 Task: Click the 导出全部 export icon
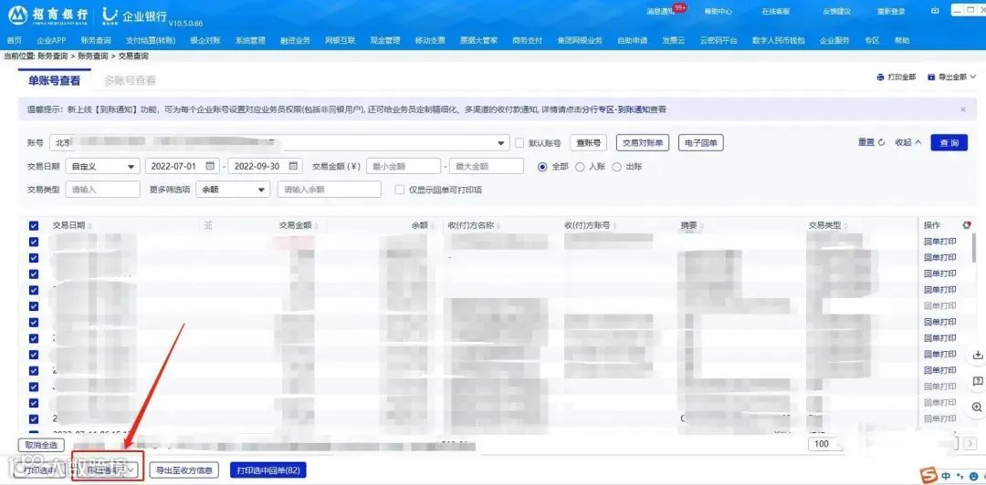(931, 77)
